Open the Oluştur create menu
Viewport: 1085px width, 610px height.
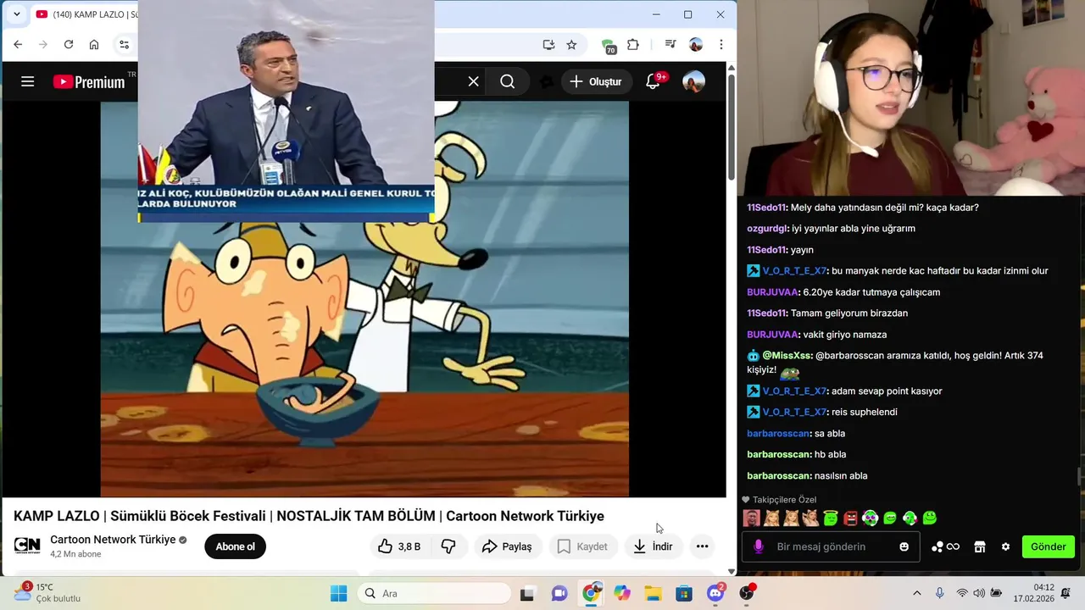click(595, 81)
